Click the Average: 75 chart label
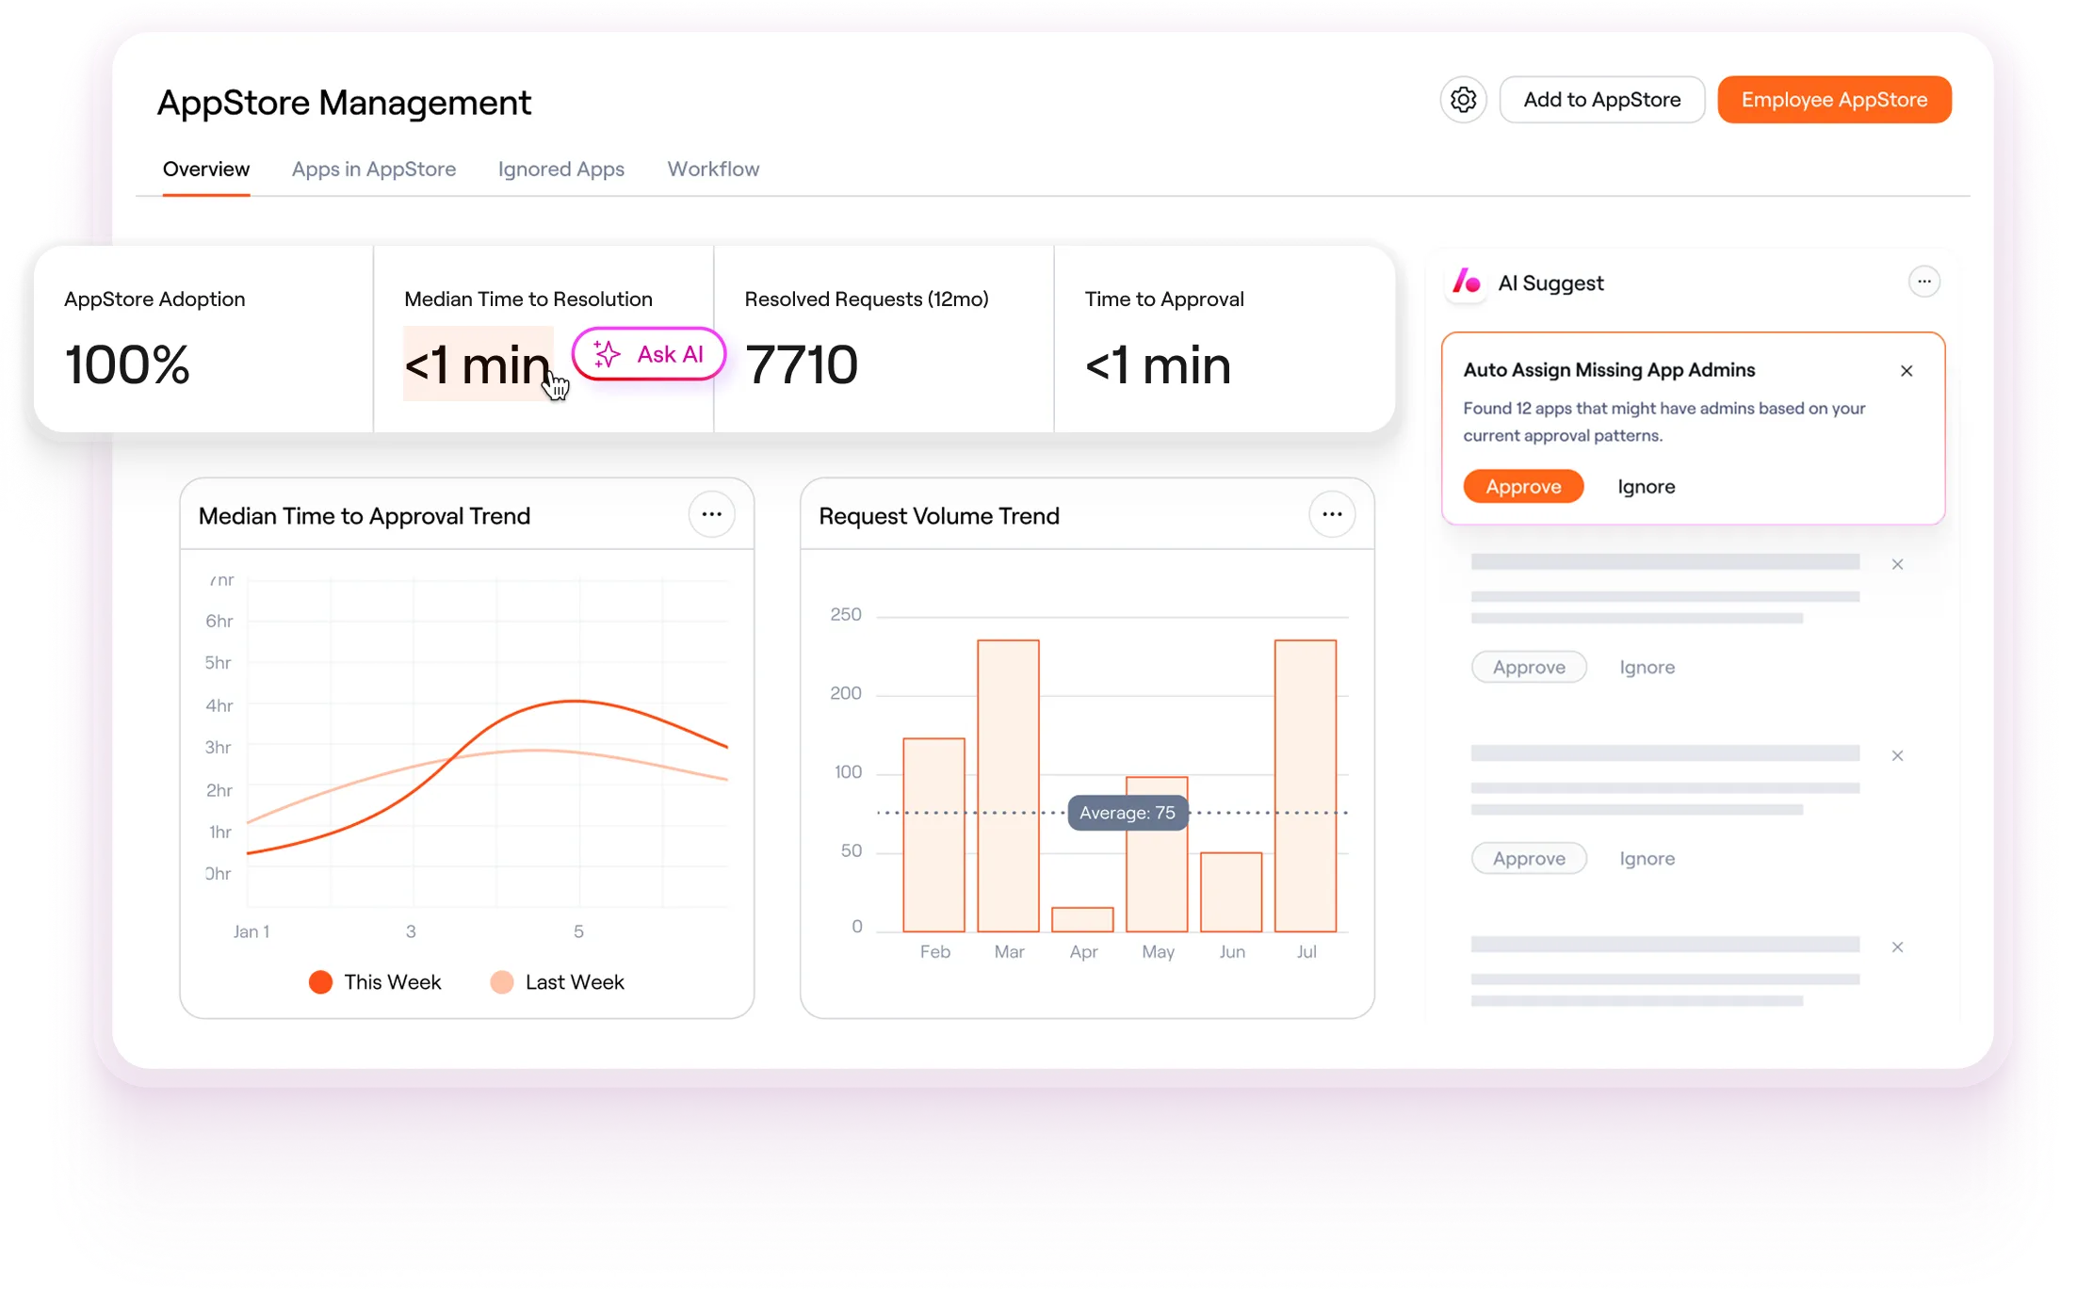2077x1310 pixels. click(1128, 813)
